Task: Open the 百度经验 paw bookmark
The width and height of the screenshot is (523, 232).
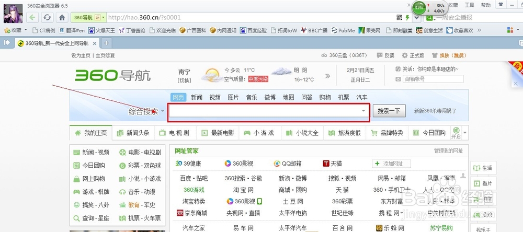Action: 254,30
